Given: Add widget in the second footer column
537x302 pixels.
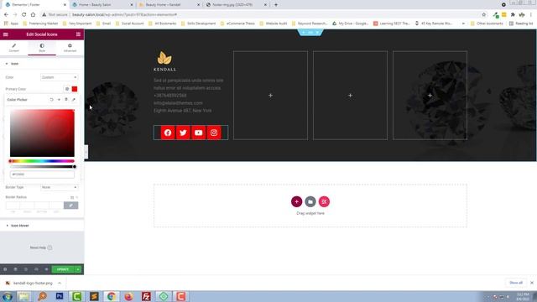Looking at the screenshot, I should (x=270, y=96).
